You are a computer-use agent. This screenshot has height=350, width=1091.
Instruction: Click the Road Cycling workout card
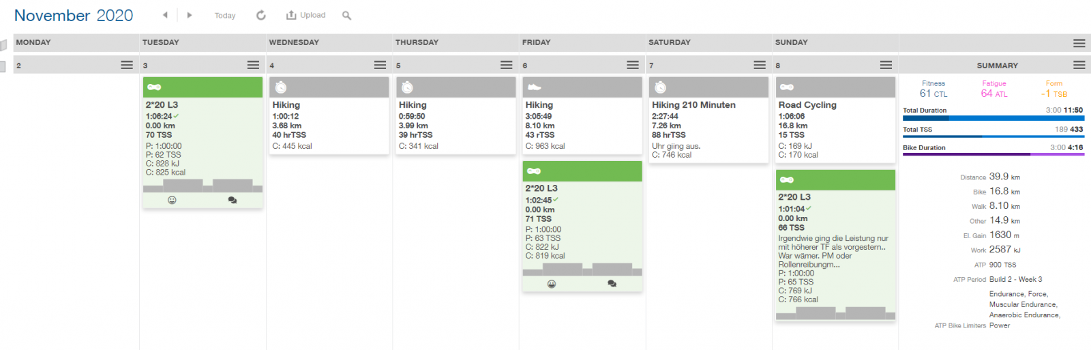click(807, 105)
